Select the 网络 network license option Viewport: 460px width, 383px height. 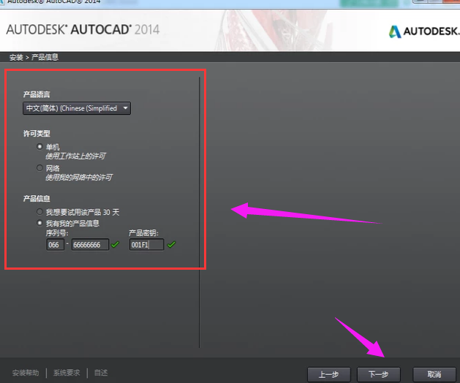(40, 168)
